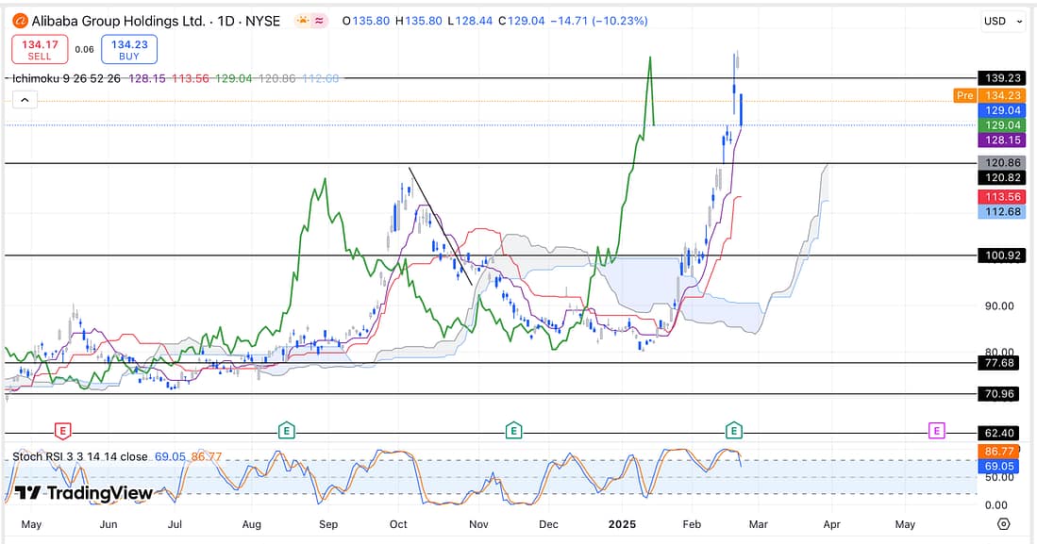Click the green earnings marker in February
This screenshot has width=1037, height=544.
(734, 431)
